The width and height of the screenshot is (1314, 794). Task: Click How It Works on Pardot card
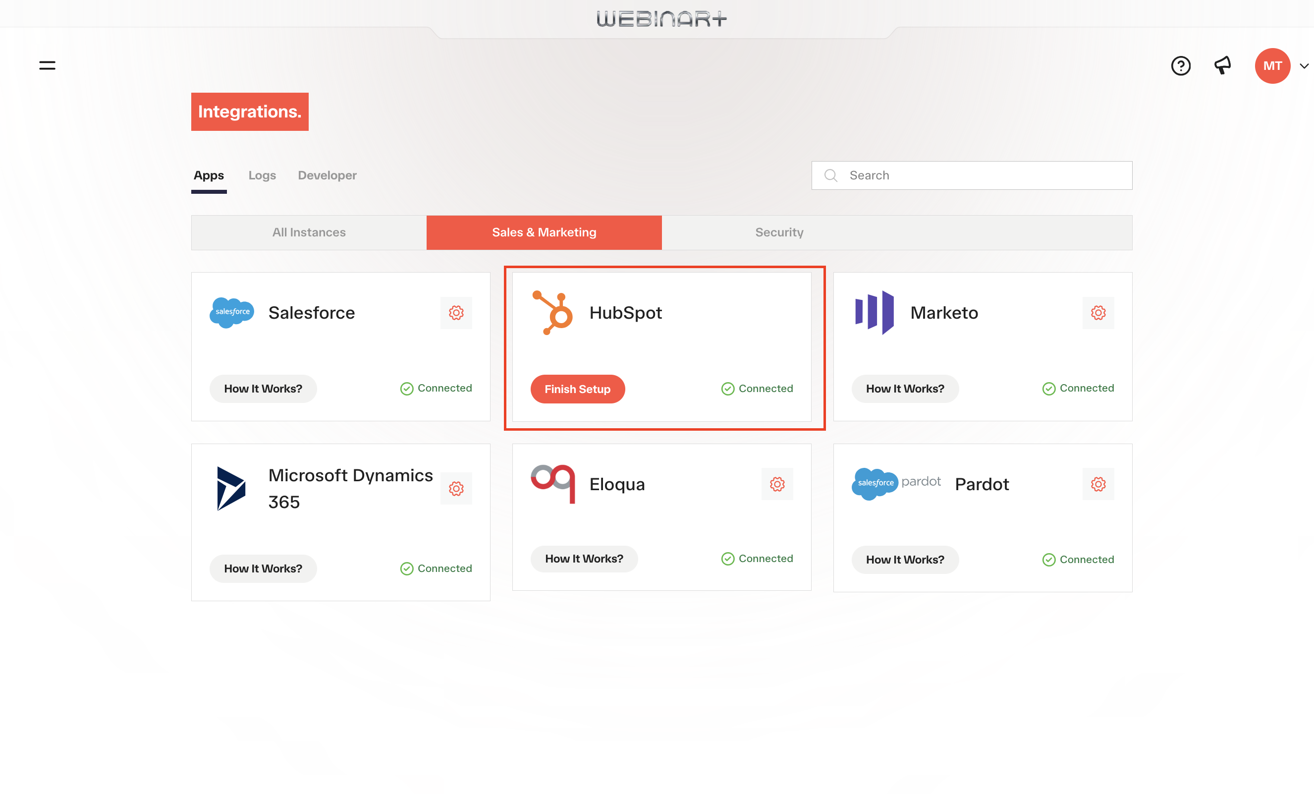pos(905,560)
